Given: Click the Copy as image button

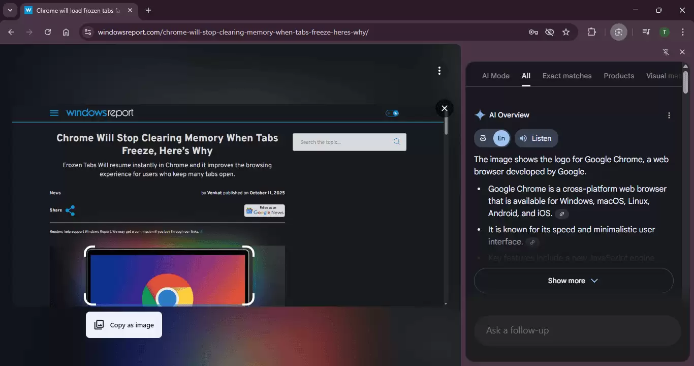Looking at the screenshot, I should 124,325.
